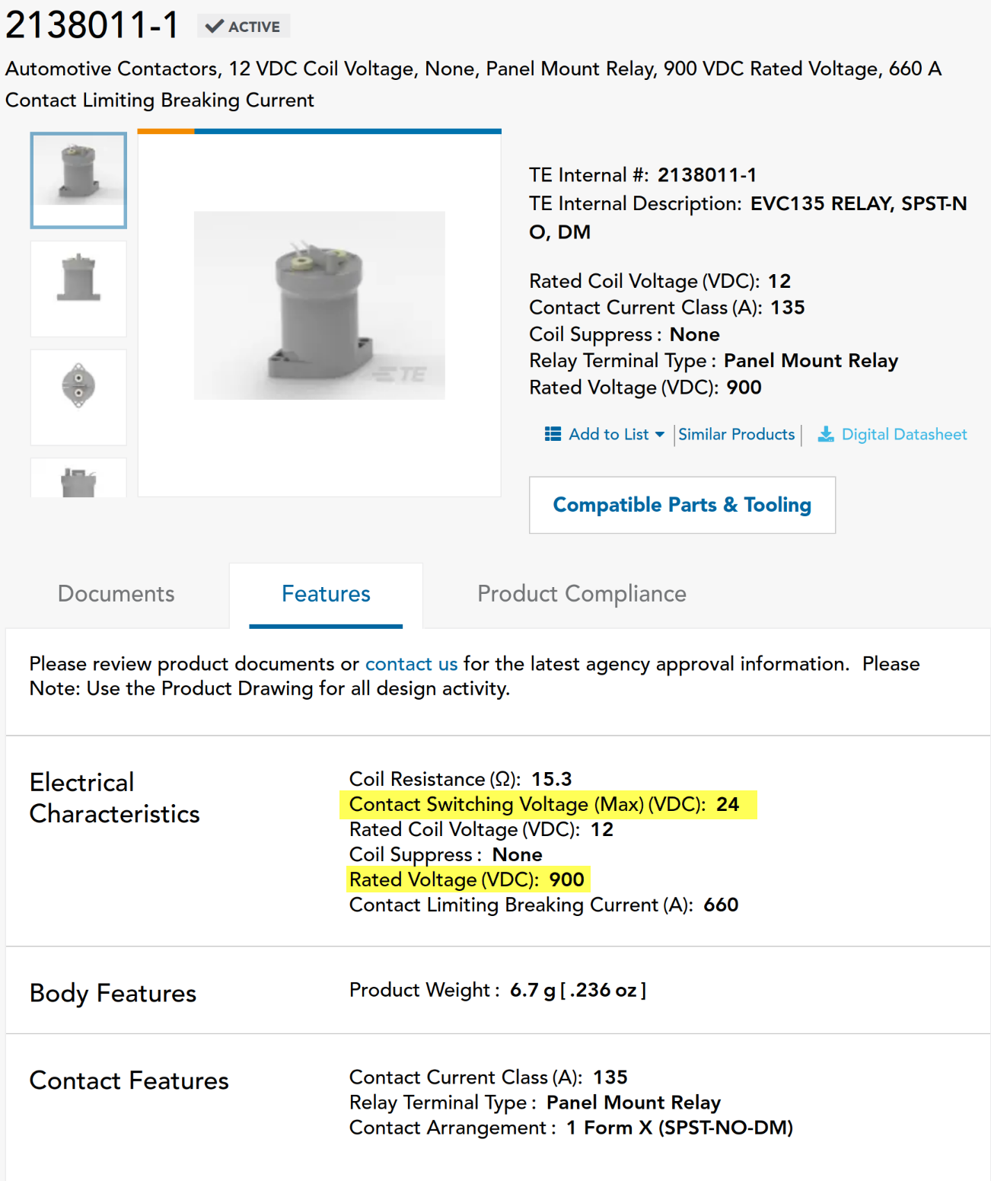Image resolution: width=991 pixels, height=1181 pixels.
Task: Open the Product Compliance tab
Action: pos(582,594)
